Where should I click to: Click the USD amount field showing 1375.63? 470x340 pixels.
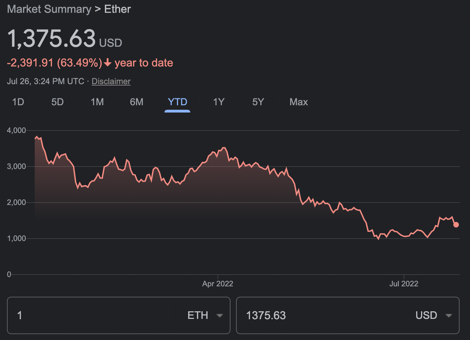[317, 315]
